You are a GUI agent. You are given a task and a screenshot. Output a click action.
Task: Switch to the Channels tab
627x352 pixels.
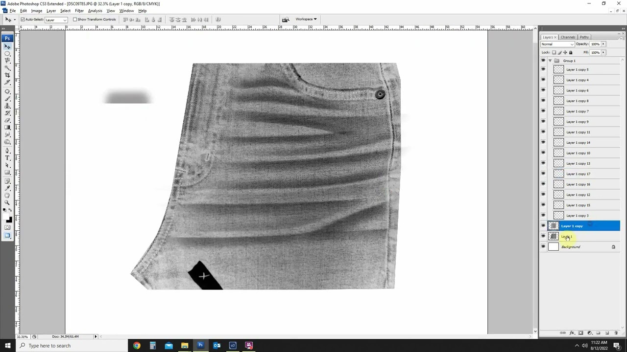pos(568,37)
